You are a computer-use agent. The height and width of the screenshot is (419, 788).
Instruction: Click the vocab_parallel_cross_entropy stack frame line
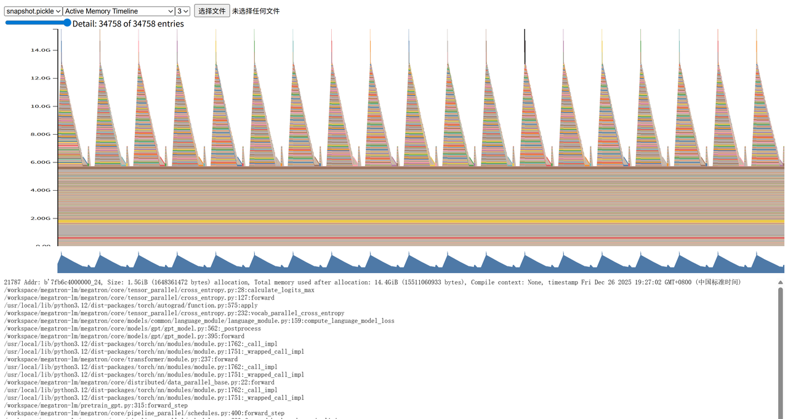pyautogui.click(x=174, y=313)
